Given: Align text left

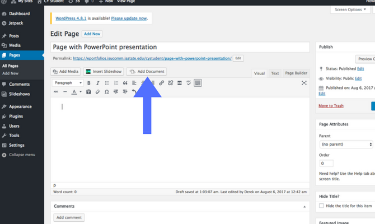Looking at the screenshot, I should (x=134, y=83).
